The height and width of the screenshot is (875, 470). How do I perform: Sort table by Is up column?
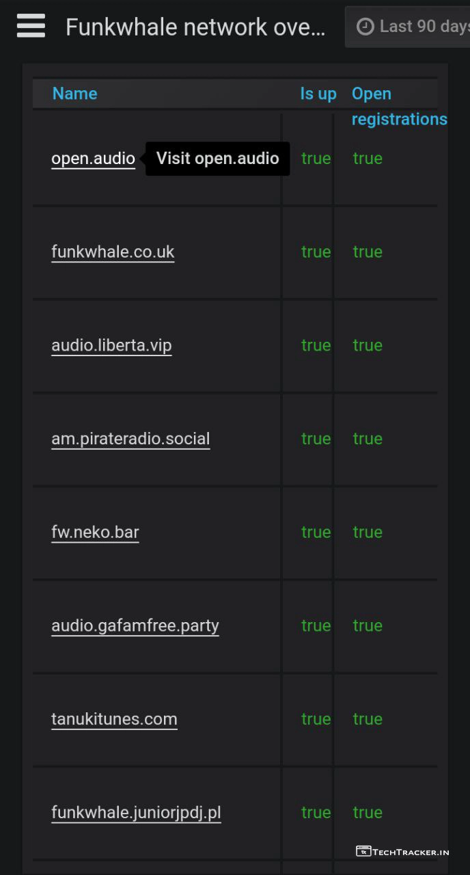[318, 94]
